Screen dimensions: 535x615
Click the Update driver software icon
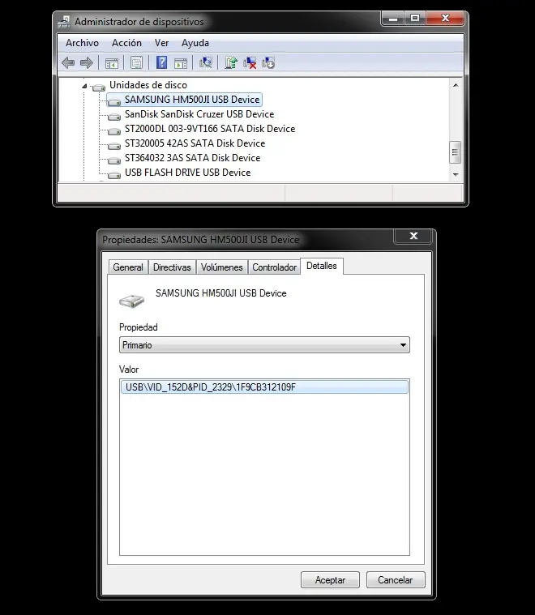click(231, 62)
